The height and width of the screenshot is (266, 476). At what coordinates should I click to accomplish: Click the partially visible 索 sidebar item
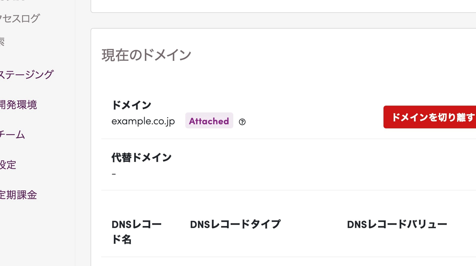coord(3,42)
